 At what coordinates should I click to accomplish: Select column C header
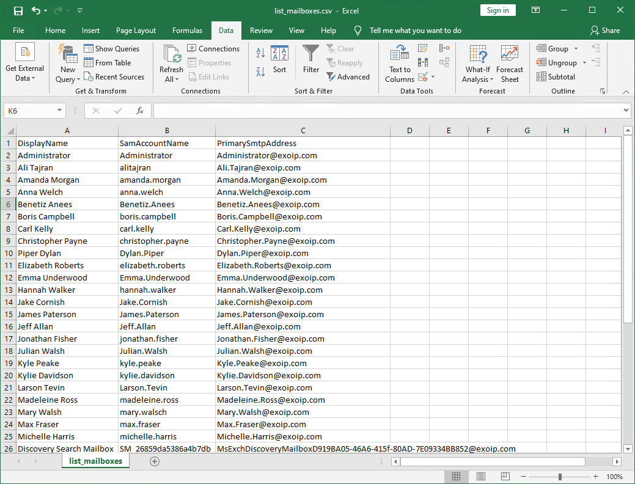(303, 130)
